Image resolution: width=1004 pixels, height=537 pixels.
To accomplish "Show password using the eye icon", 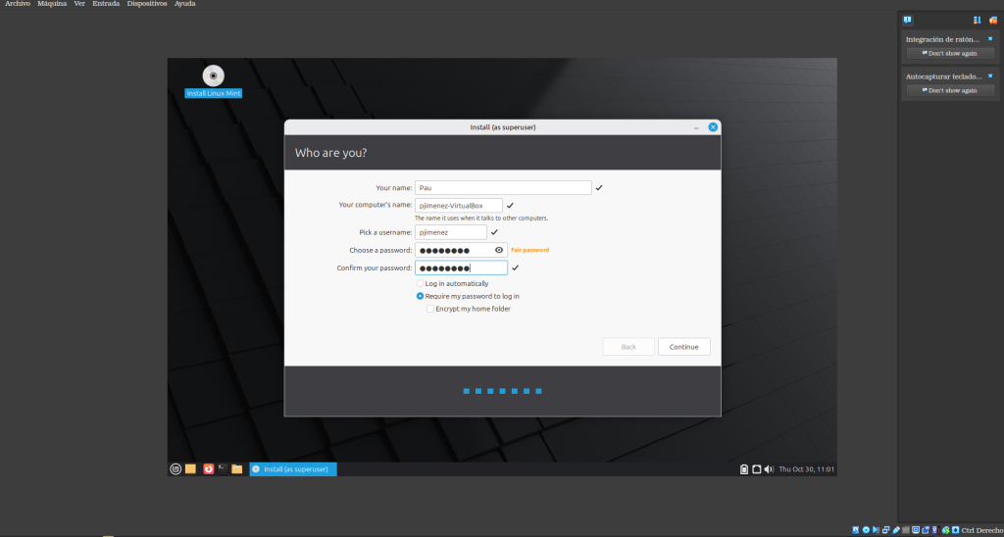I will click(498, 250).
